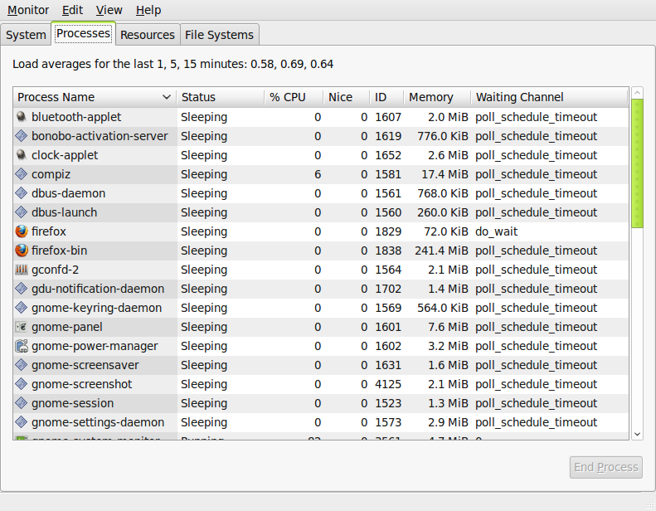Screen dimensions: 656x511
Task: Open the Monitor menu
Action: pos(28,10)
